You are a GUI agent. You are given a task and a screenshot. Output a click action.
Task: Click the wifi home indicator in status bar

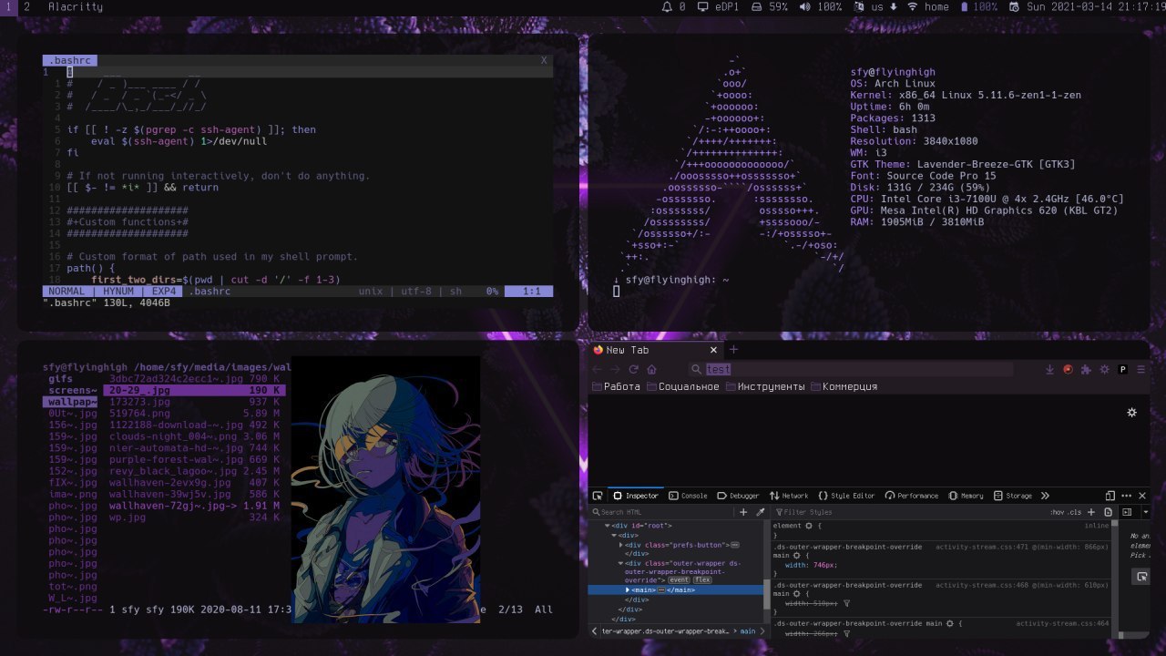click(927, 6)
